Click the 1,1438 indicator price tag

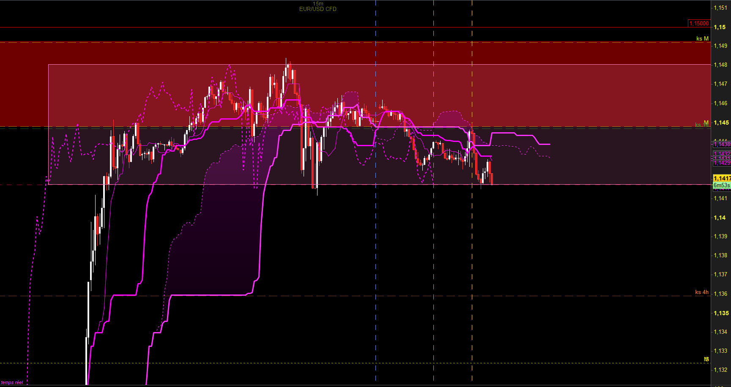tap(722, 144)
